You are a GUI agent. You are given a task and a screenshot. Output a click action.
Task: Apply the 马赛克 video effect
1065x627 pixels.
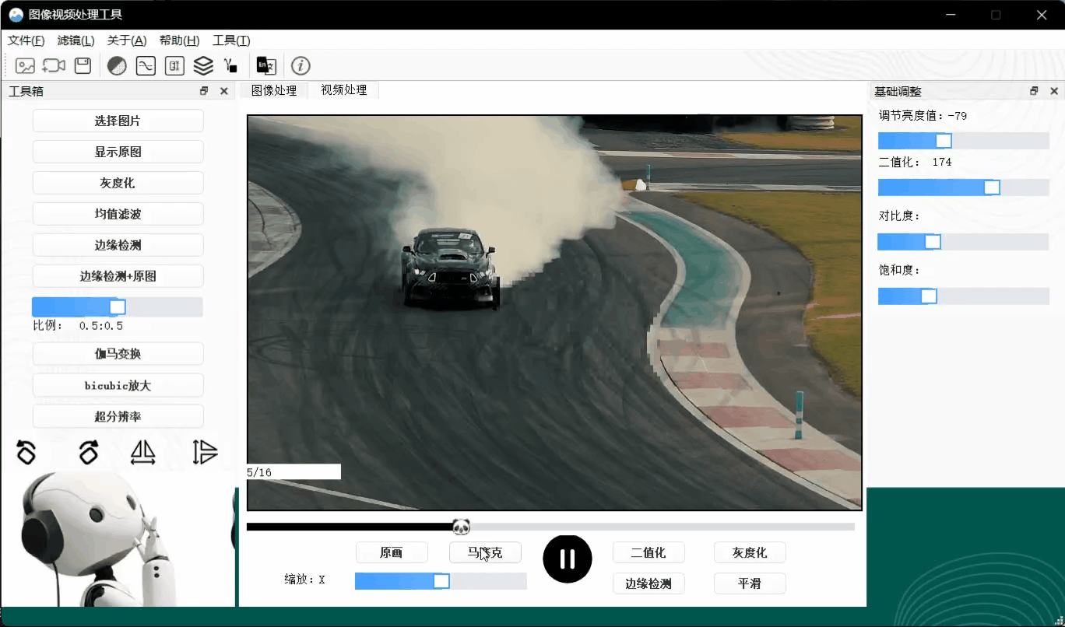[x=485, y=552]
